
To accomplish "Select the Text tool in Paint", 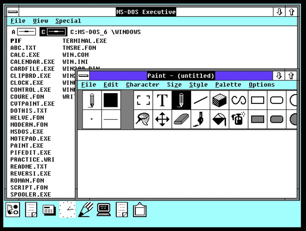I will (162, 100).
